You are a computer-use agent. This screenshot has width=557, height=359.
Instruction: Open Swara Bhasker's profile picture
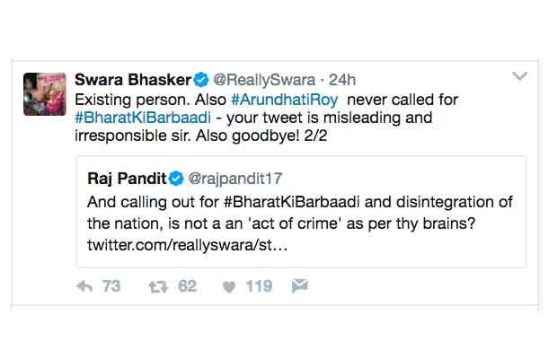(43, 94)
